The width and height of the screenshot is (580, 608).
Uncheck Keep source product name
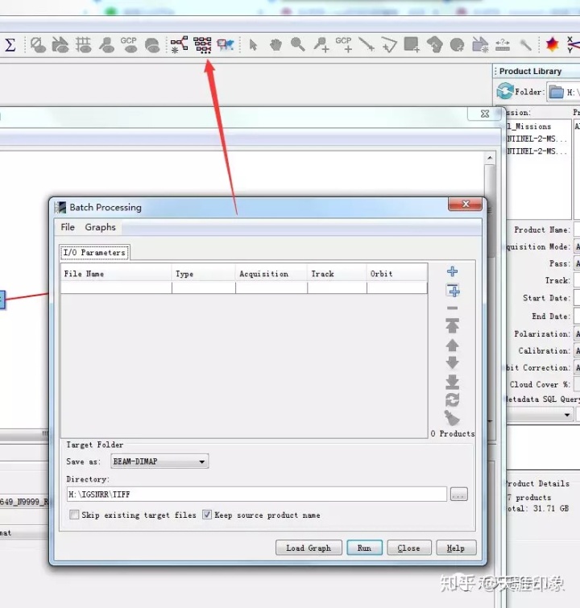pyautogui.click(x=207, y=515)
